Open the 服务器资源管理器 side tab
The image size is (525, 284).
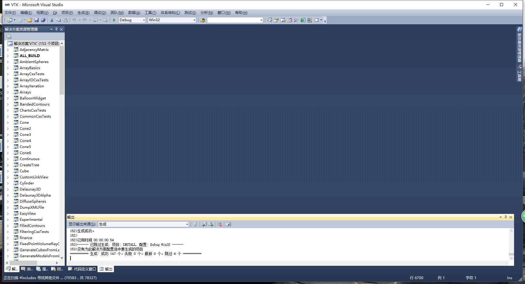click(519, 45)
